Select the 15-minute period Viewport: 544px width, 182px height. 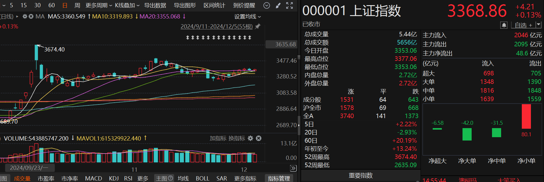click(x=23, y=5)
